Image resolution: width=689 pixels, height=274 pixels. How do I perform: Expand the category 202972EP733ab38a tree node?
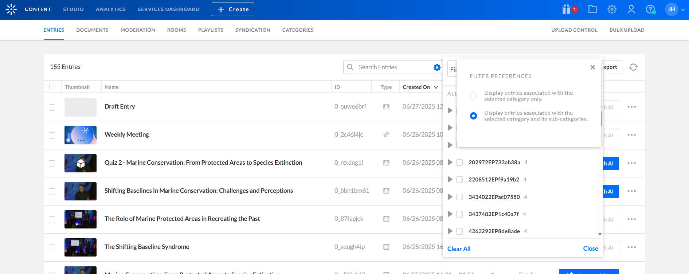pos(450,163)
